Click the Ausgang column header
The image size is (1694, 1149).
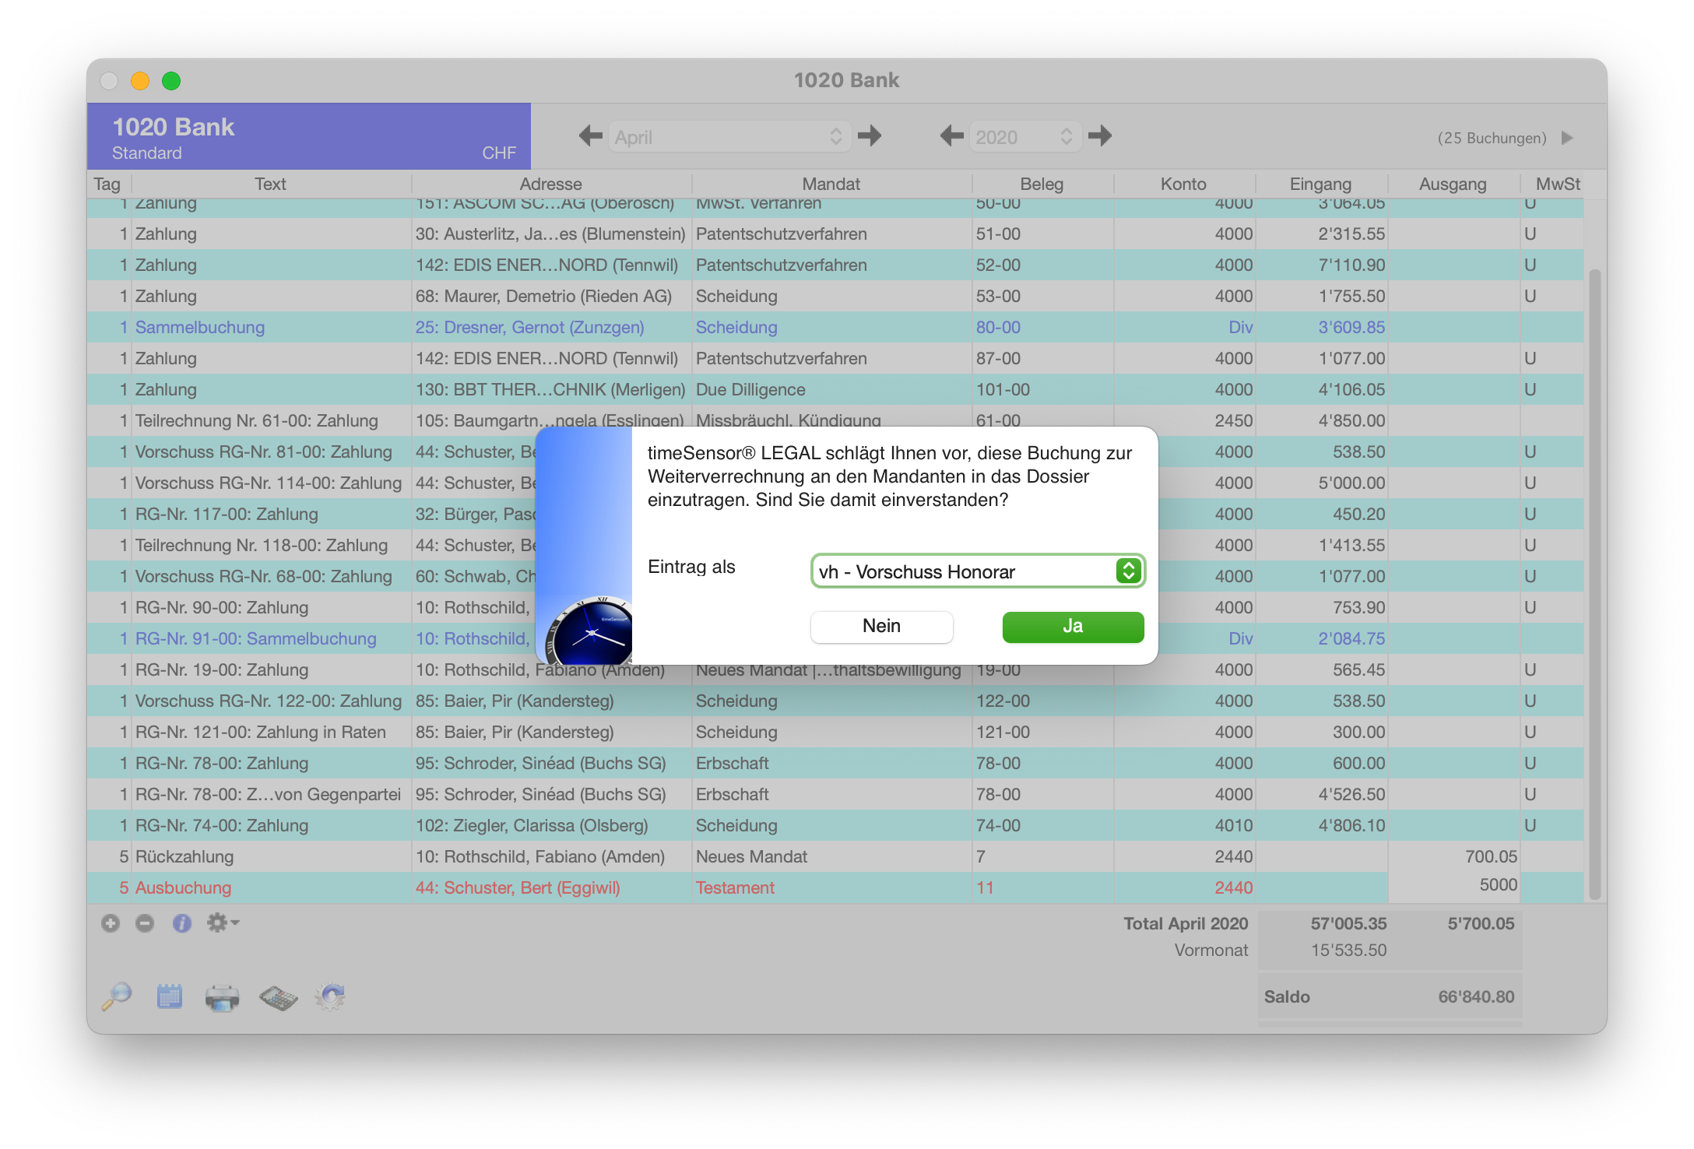click(x=1453, y=184)
